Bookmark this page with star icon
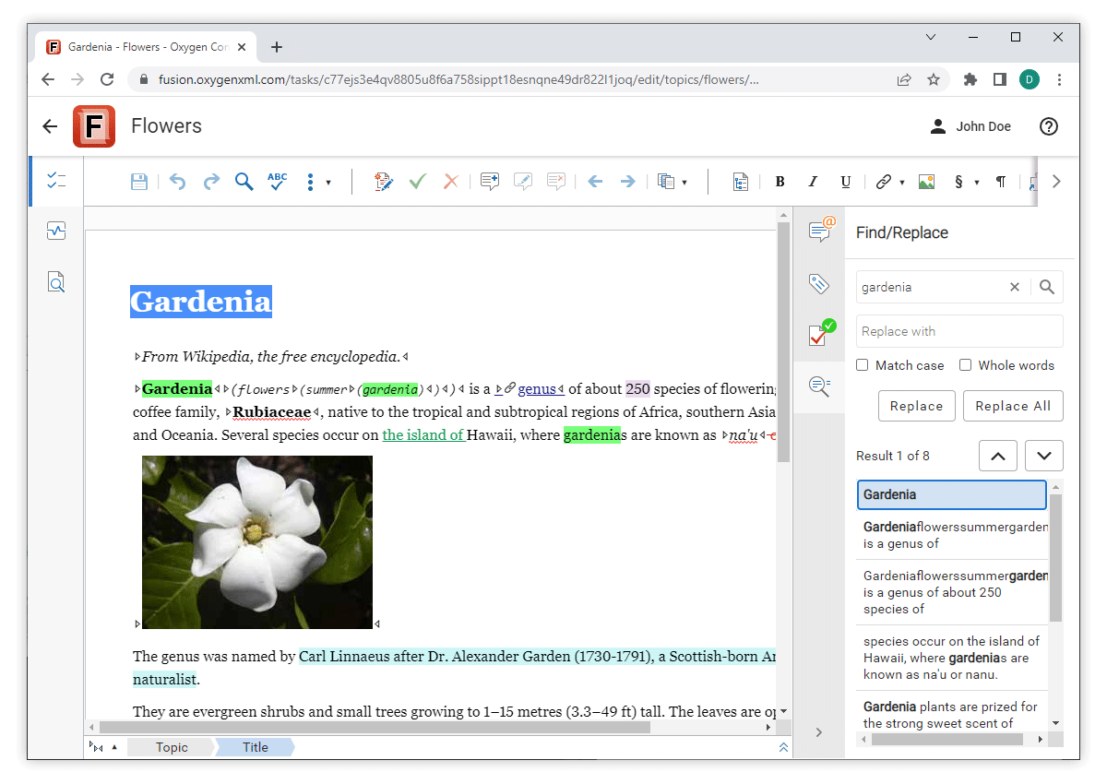This screenshot has height=784, width=1107. coord(934,79)
